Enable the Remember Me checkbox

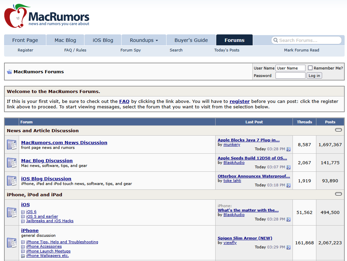coord(310,68)
